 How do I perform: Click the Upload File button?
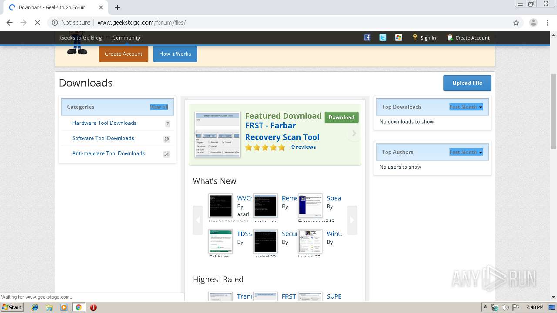(467, 83)
